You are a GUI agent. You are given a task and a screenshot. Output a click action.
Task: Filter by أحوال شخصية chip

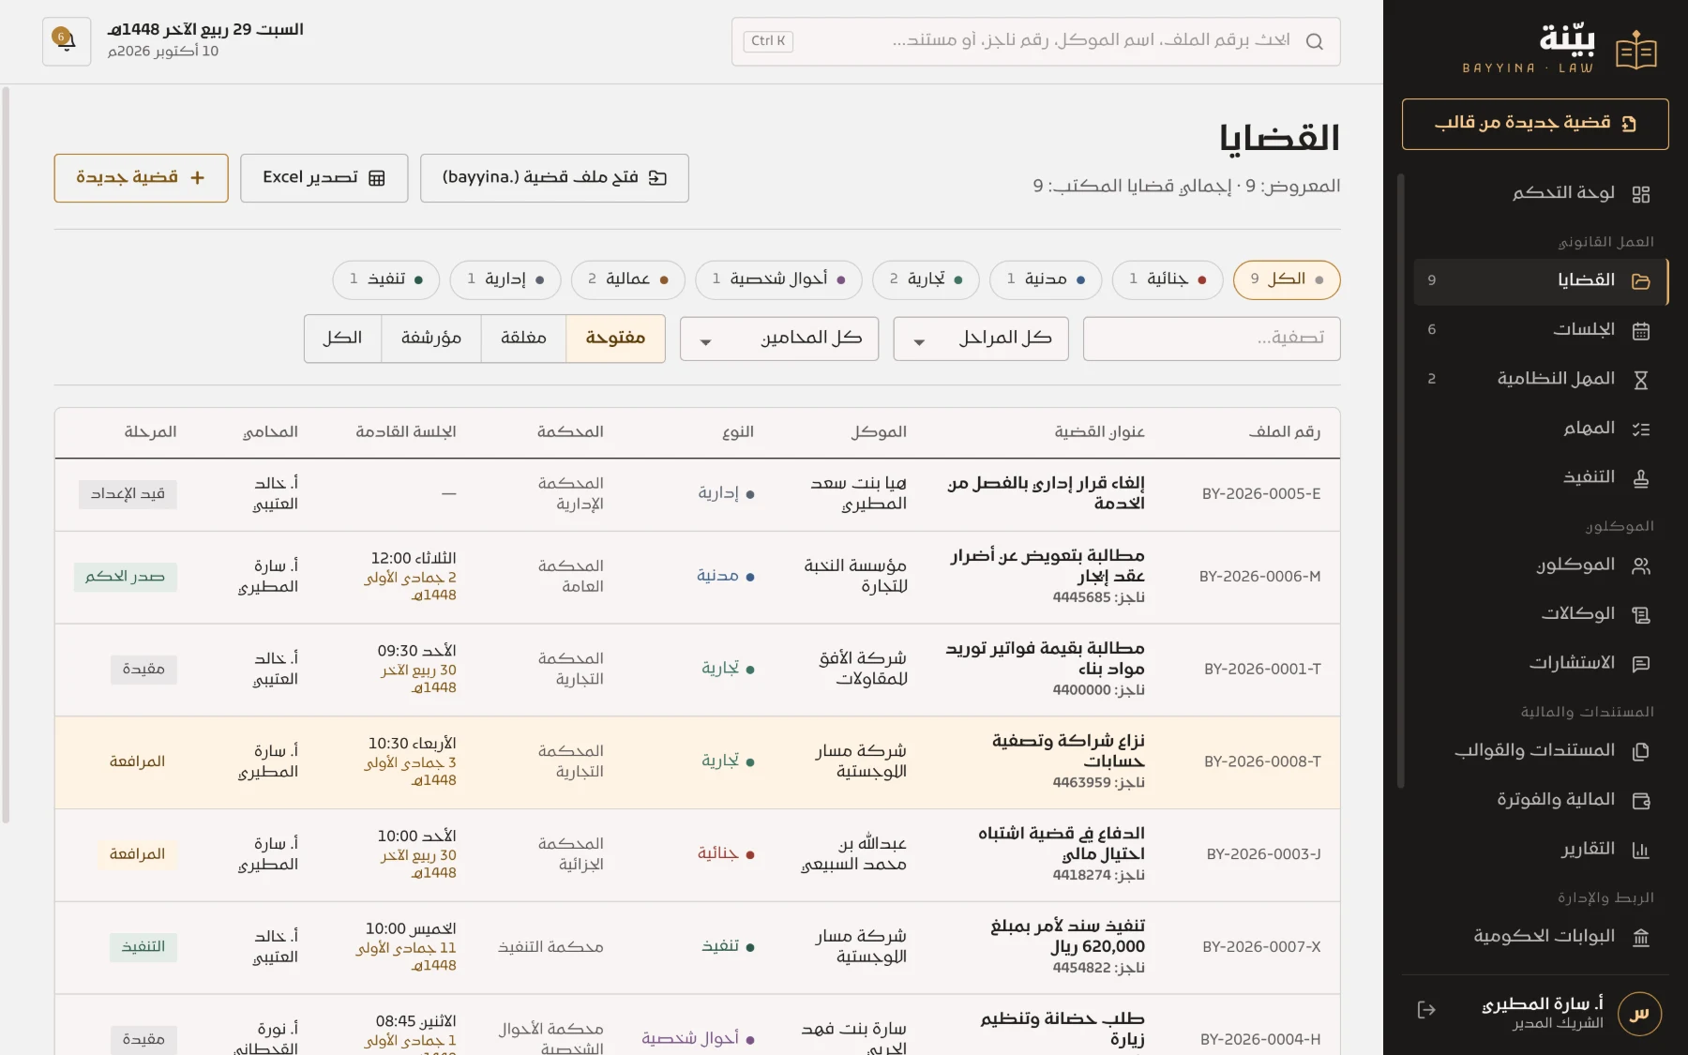[x=778, y=279]
